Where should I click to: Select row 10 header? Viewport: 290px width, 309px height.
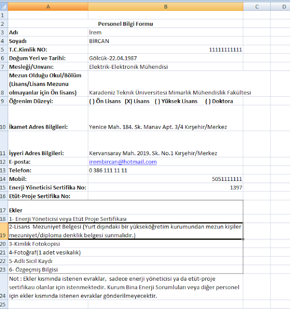[x=4, y=118]
